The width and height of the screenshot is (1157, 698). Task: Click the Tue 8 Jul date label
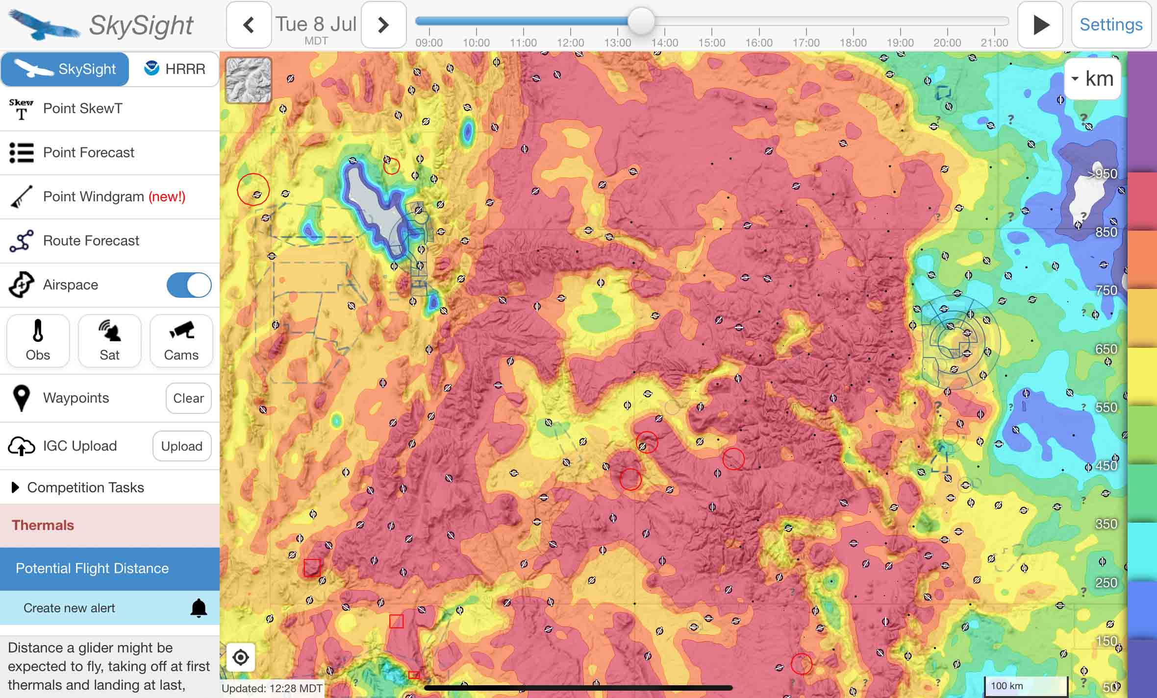point(316,24)
